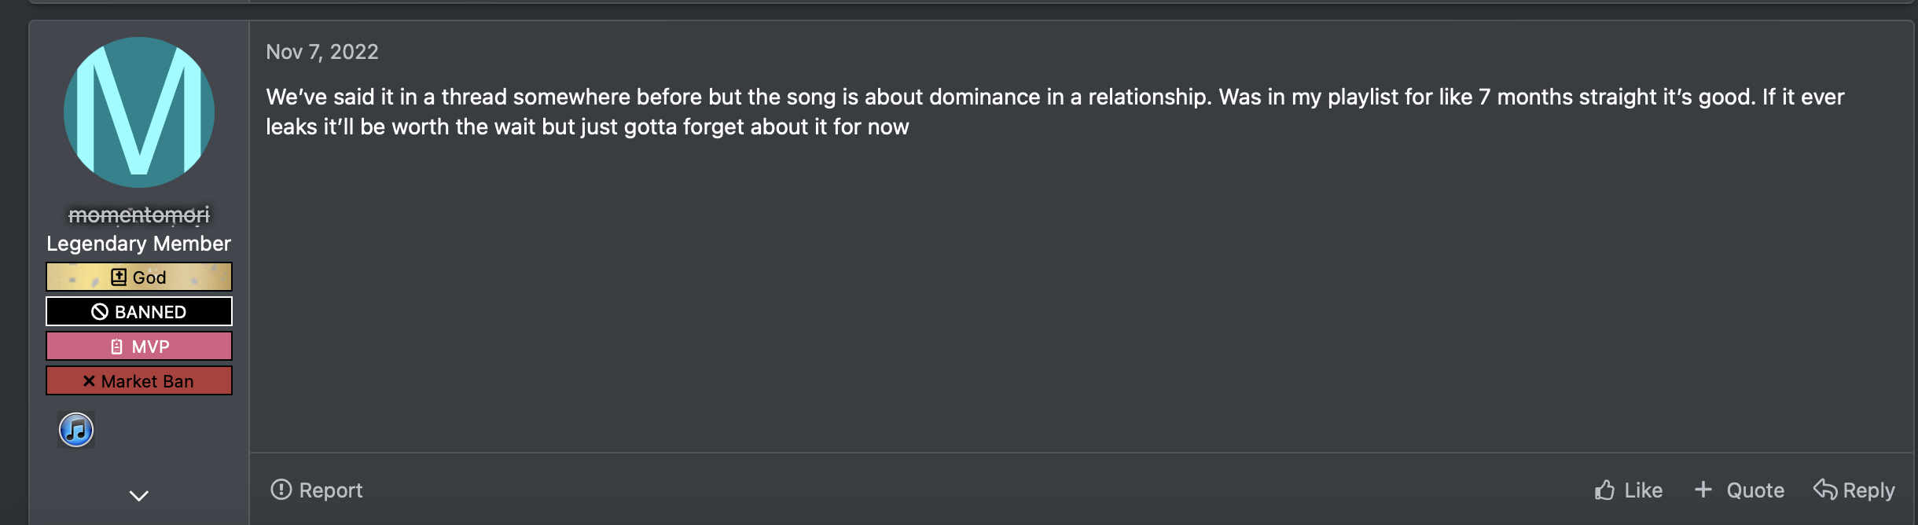Open the Nov 7, 2022 post permalink
This screenshot has height=525, width=1918.
[x=322, y=52]
